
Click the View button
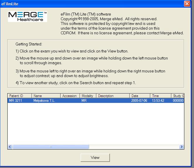pos(95,157)
